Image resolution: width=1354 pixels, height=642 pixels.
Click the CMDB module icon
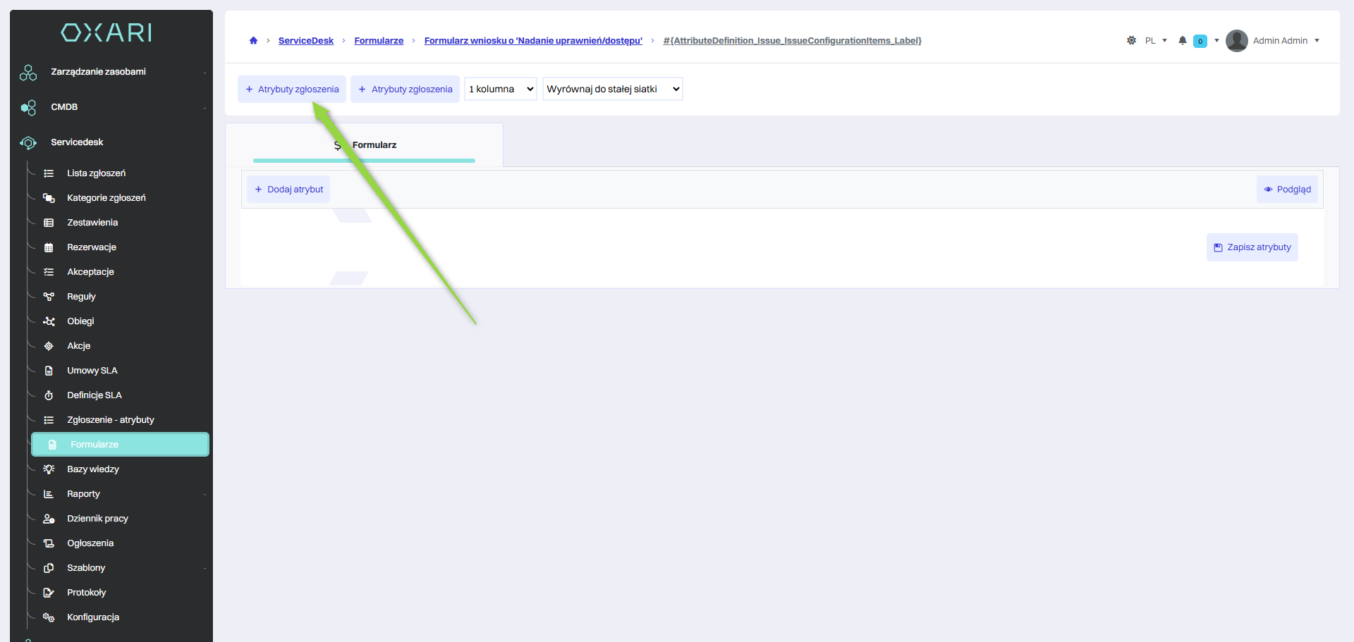[28, 107]
